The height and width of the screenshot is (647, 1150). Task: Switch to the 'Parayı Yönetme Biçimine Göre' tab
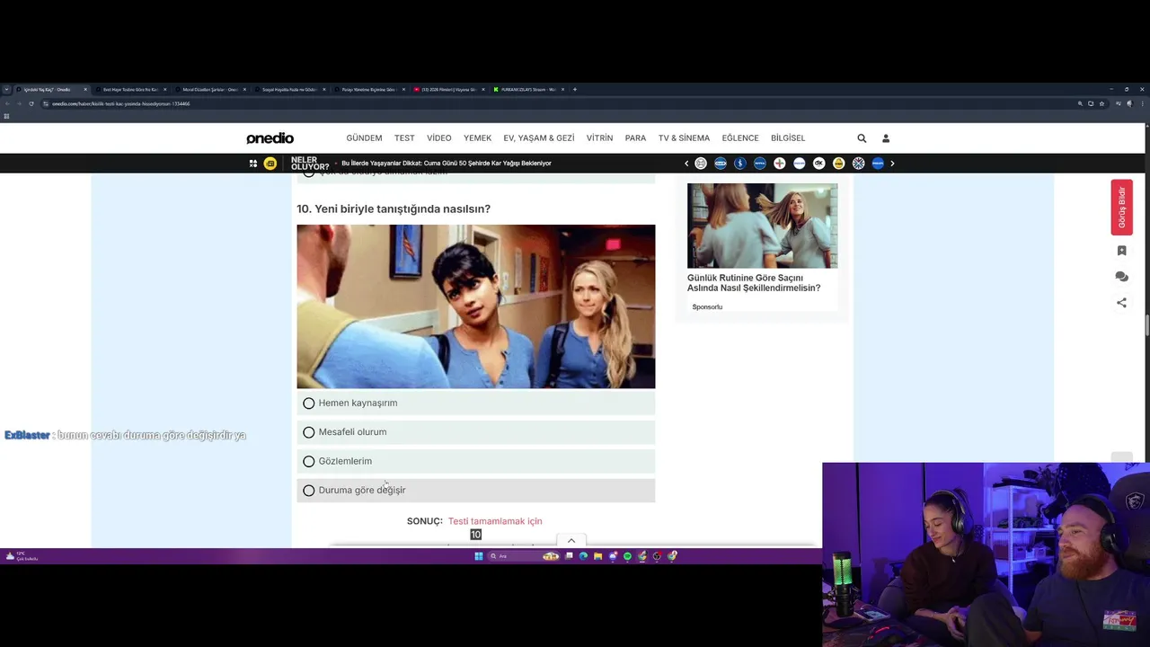368,90
